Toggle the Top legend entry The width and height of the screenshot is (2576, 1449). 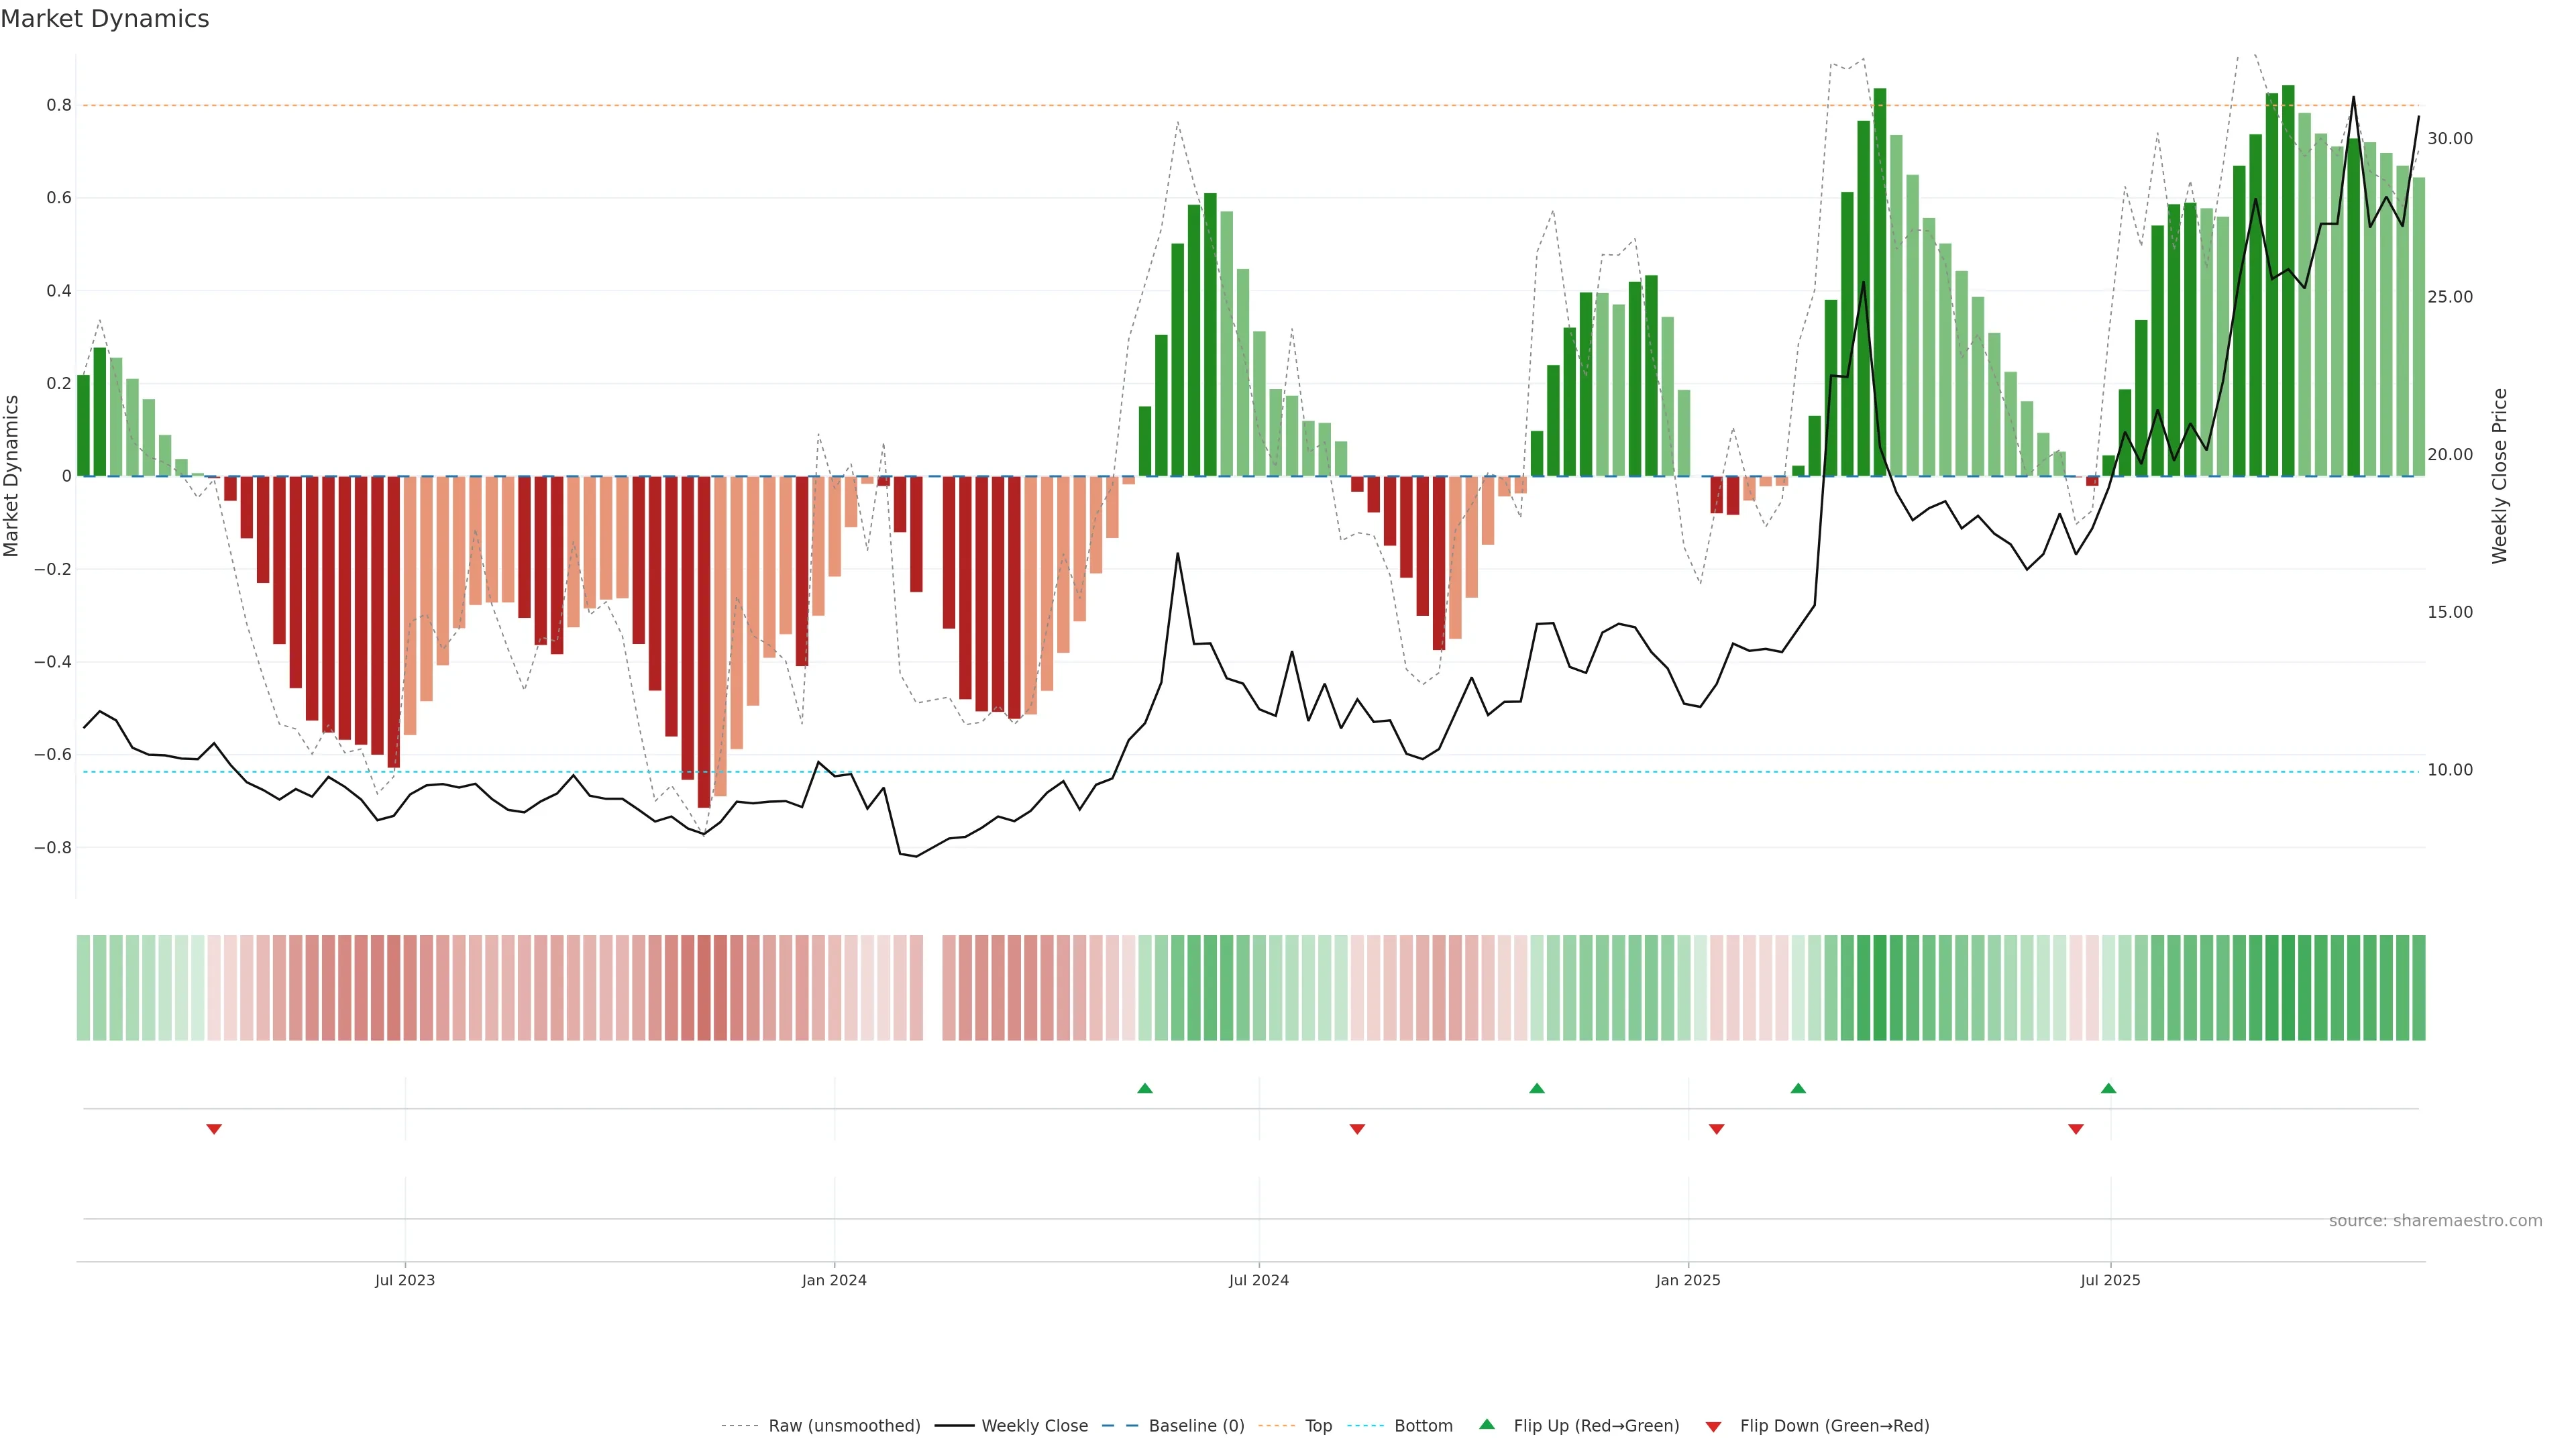click(x=1318, y=1426)
